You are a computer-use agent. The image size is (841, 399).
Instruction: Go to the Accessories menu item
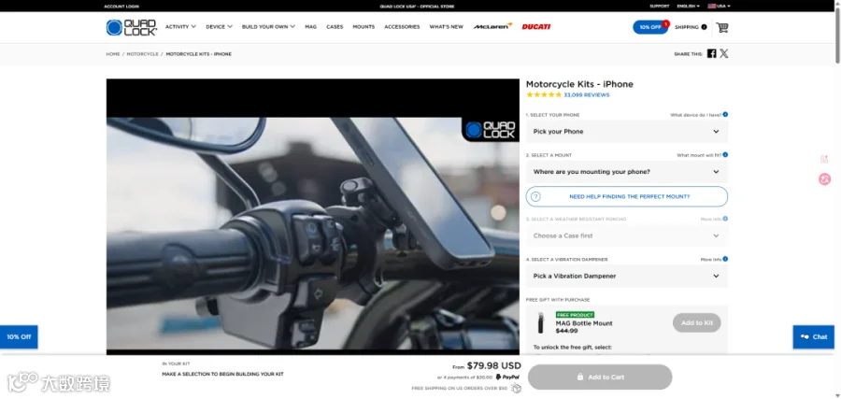tap(402, 27)
